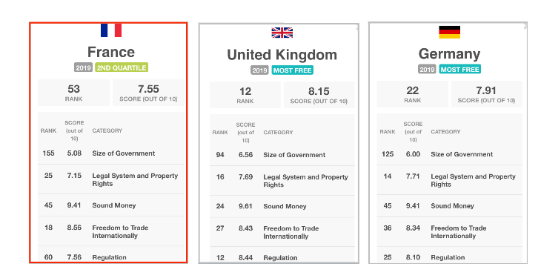
Task: Click Germany's Sound Money row
Action: click(x=449, y=206)
